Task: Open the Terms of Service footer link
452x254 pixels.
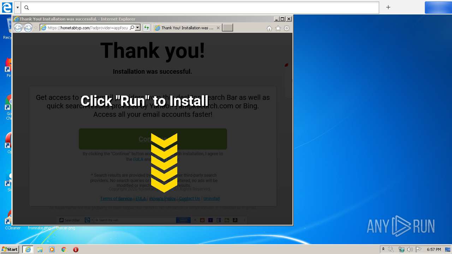Action: click(116, 199)
